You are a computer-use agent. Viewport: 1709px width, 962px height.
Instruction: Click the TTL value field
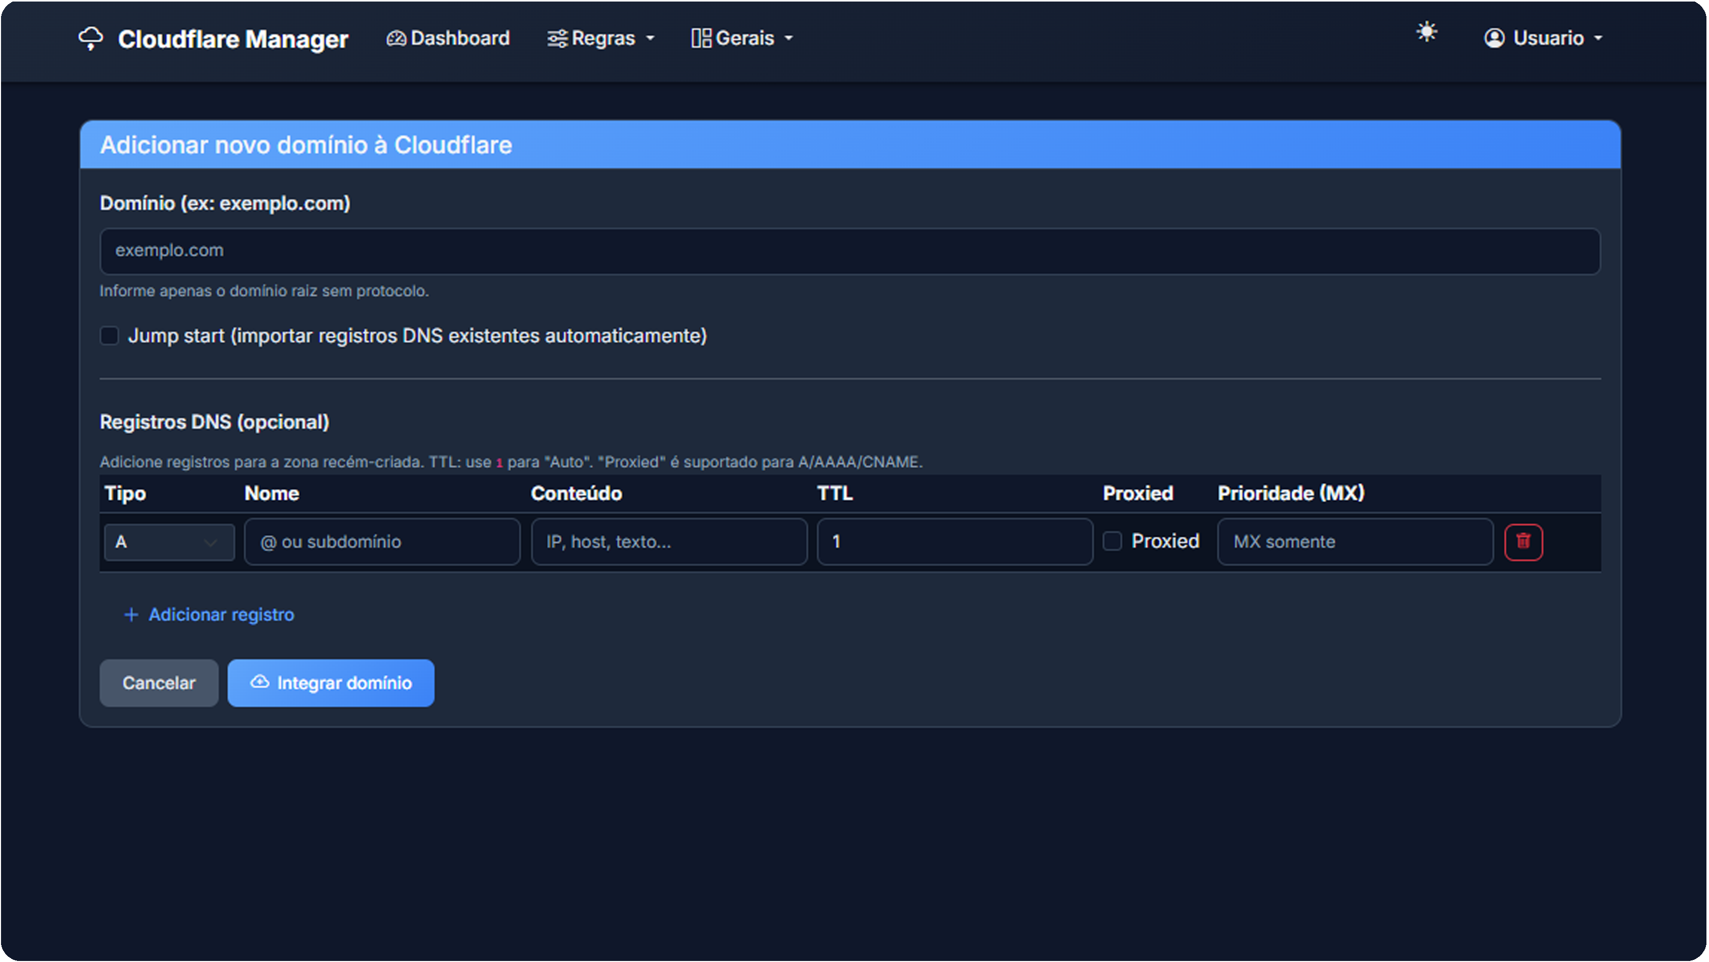pyautogui.click(x=954, y=542)
